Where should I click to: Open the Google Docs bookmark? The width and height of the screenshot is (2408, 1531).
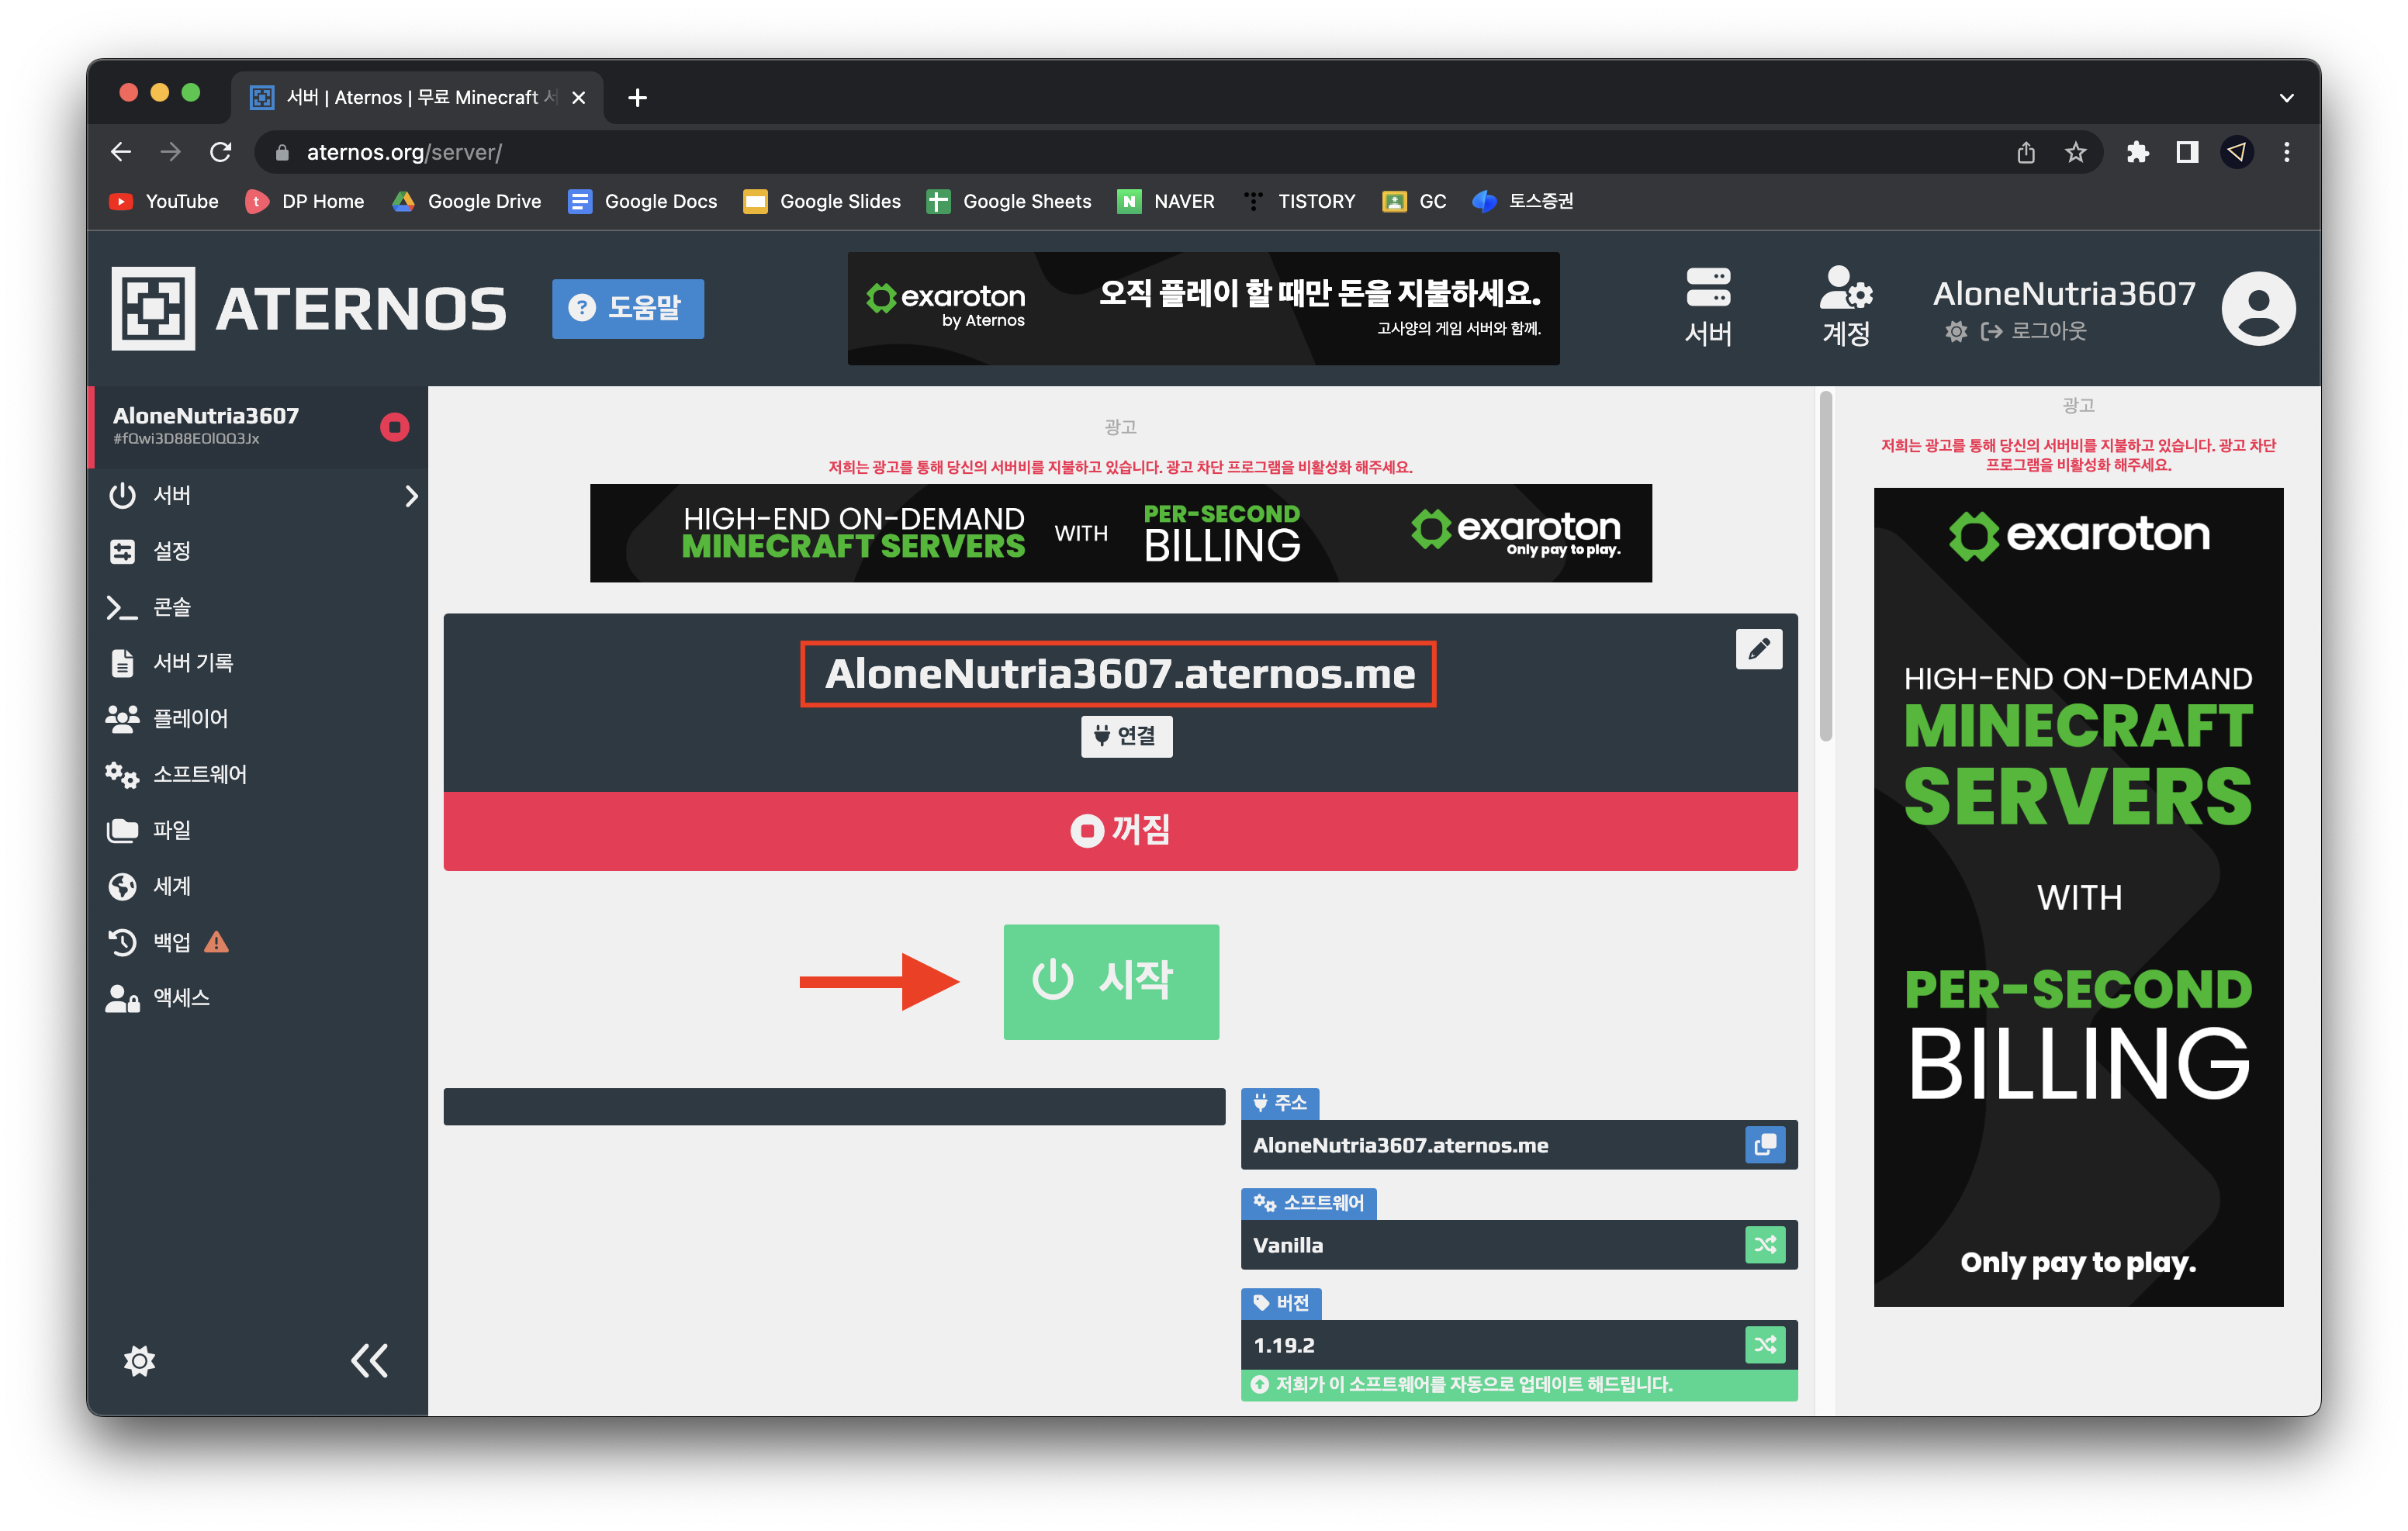tap(643, 201)
